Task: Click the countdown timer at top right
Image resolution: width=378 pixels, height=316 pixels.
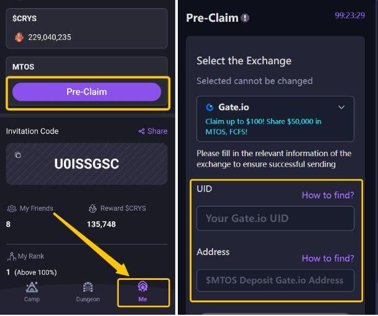Action: pos(349,16)
